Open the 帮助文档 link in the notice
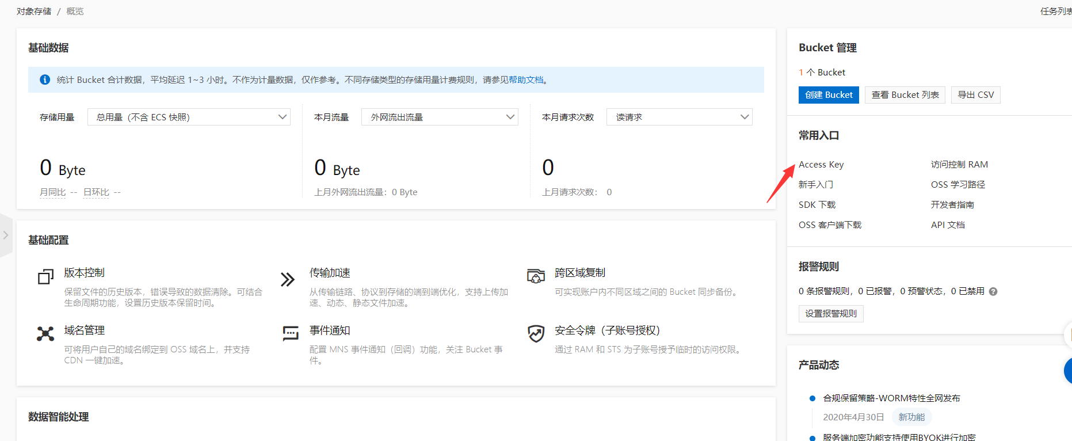The image size is (1072, 441). coord(526,79)
